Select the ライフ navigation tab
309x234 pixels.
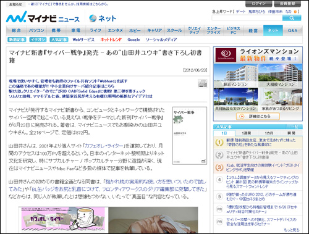(95, 30)
